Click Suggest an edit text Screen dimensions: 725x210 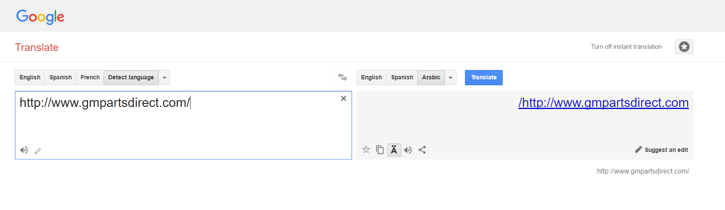(666, 150)
